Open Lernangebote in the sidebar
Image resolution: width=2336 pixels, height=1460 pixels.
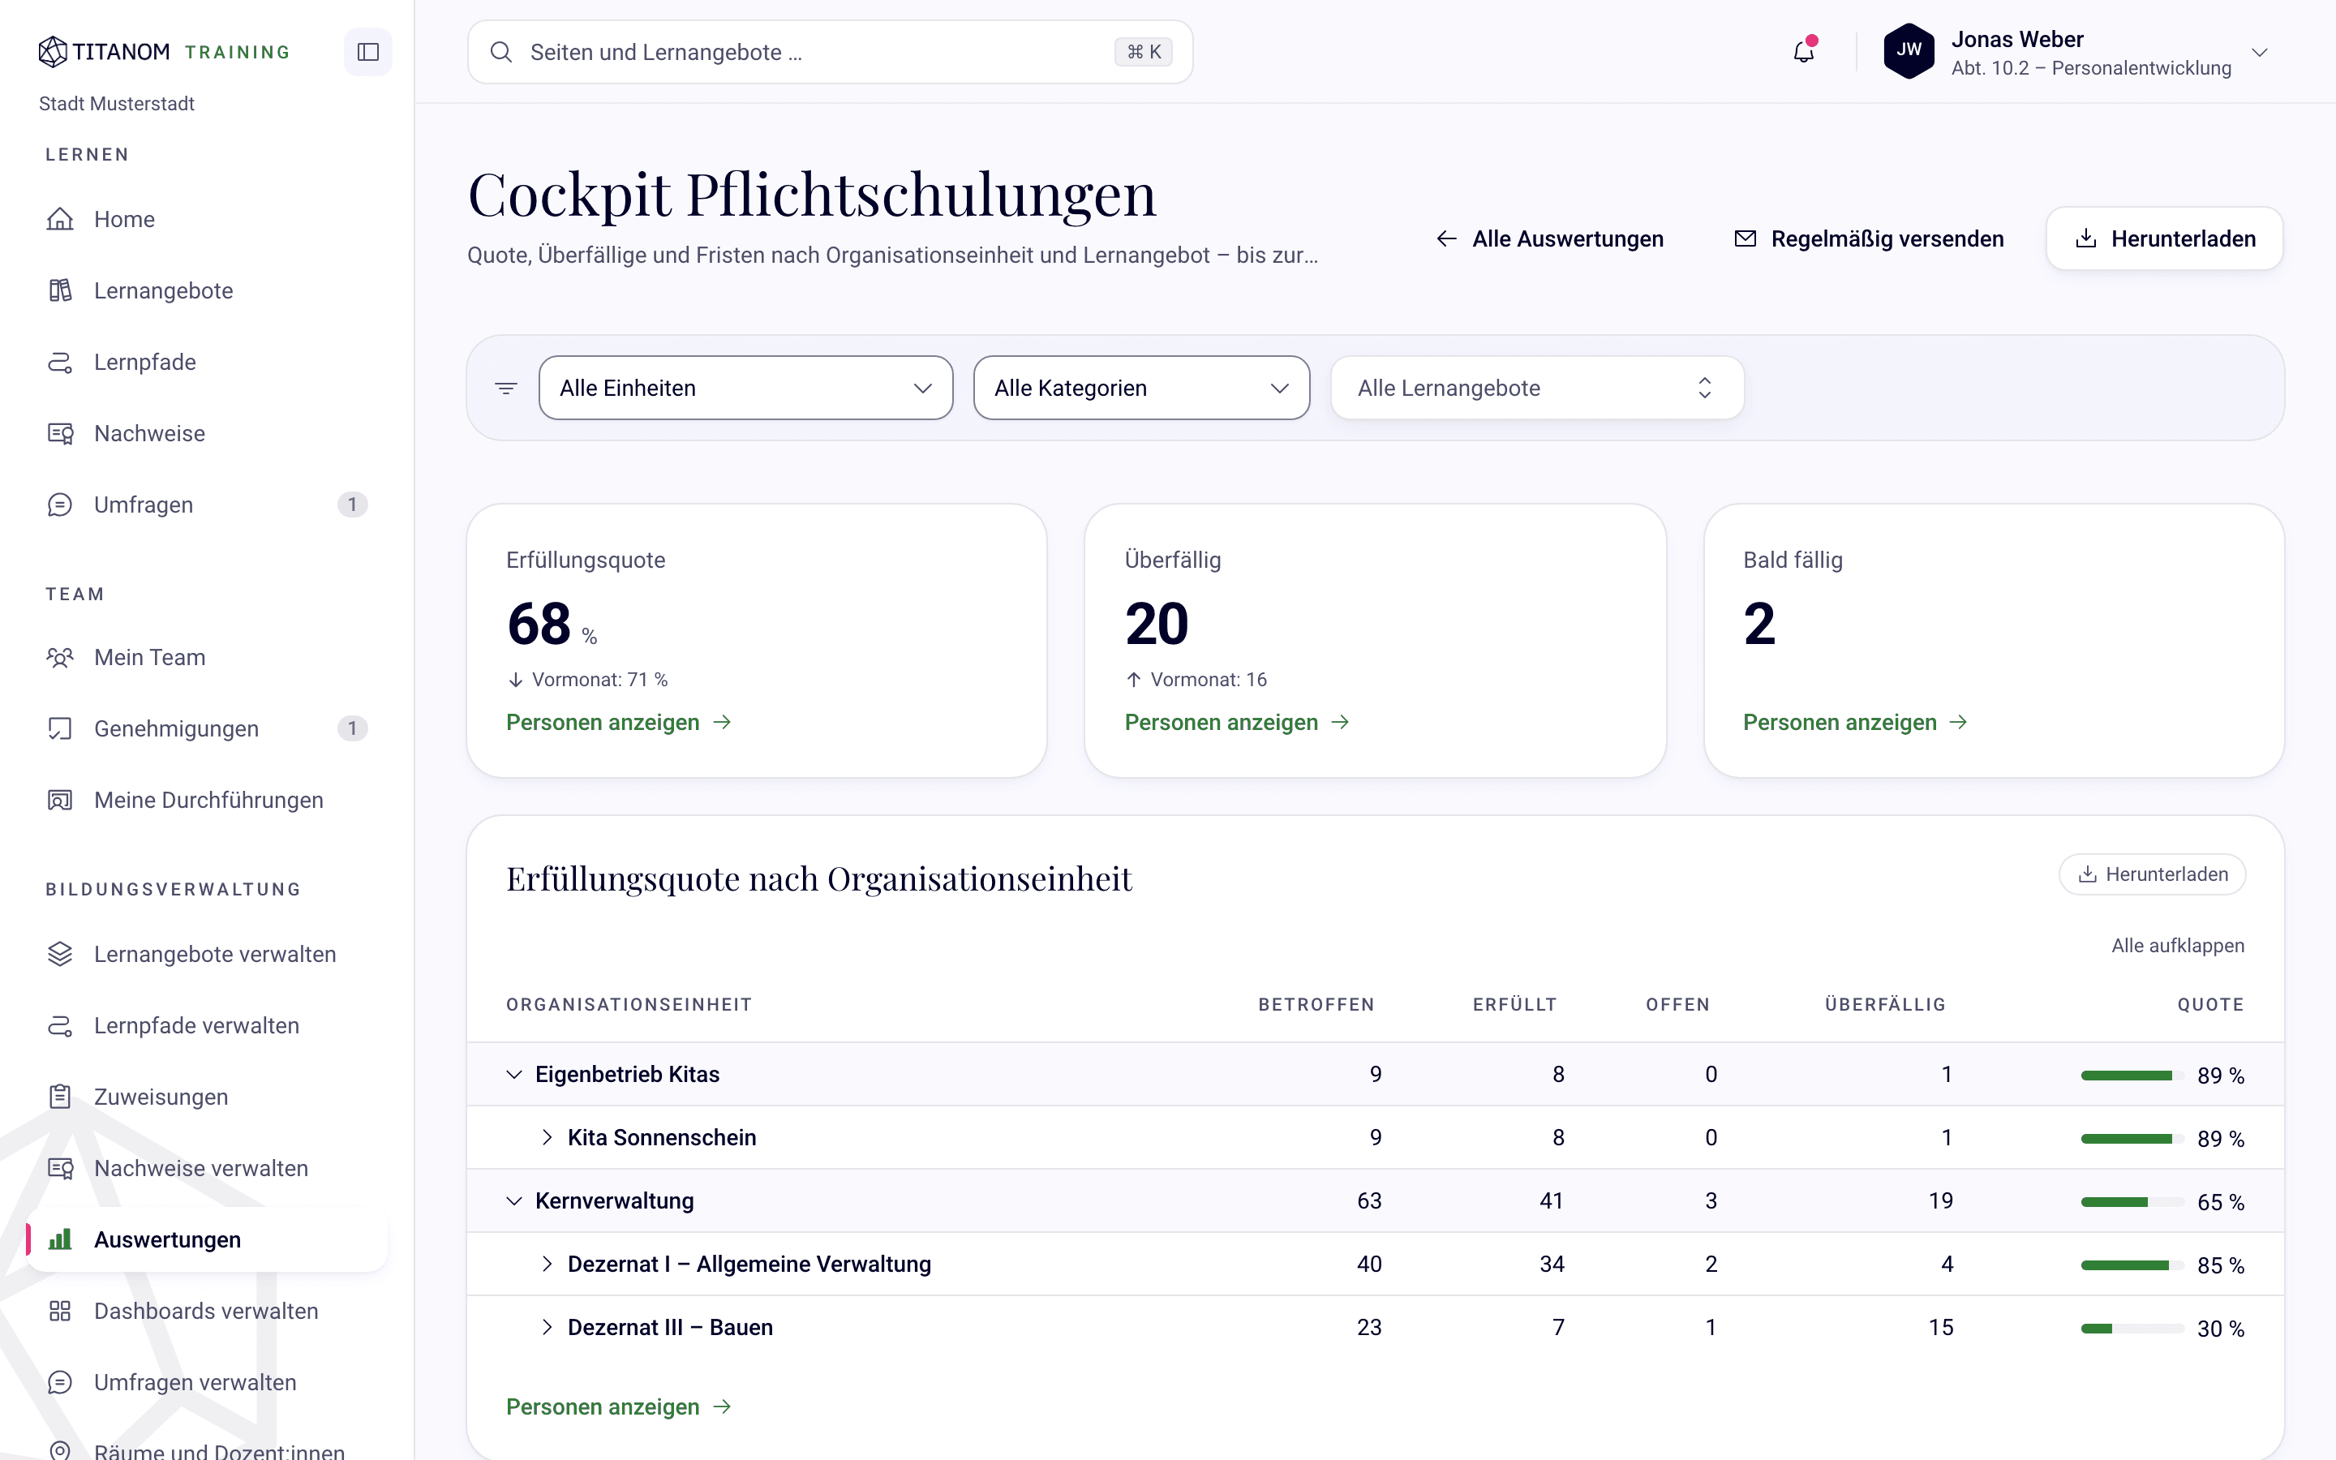click(207, 290)
